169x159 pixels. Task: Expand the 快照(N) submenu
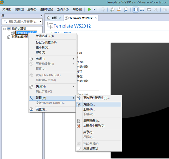click(x=52, y=86)
